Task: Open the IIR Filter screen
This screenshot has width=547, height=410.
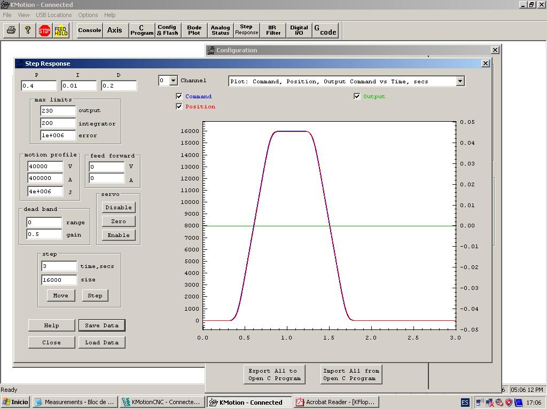Action: click(x=273, y=30)
